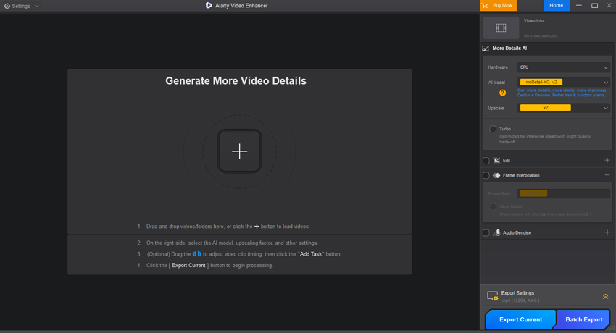This screenshot has width=616, height=333.
Task: Click the small plus icon in step 1
Action: (x=257, y=227)
